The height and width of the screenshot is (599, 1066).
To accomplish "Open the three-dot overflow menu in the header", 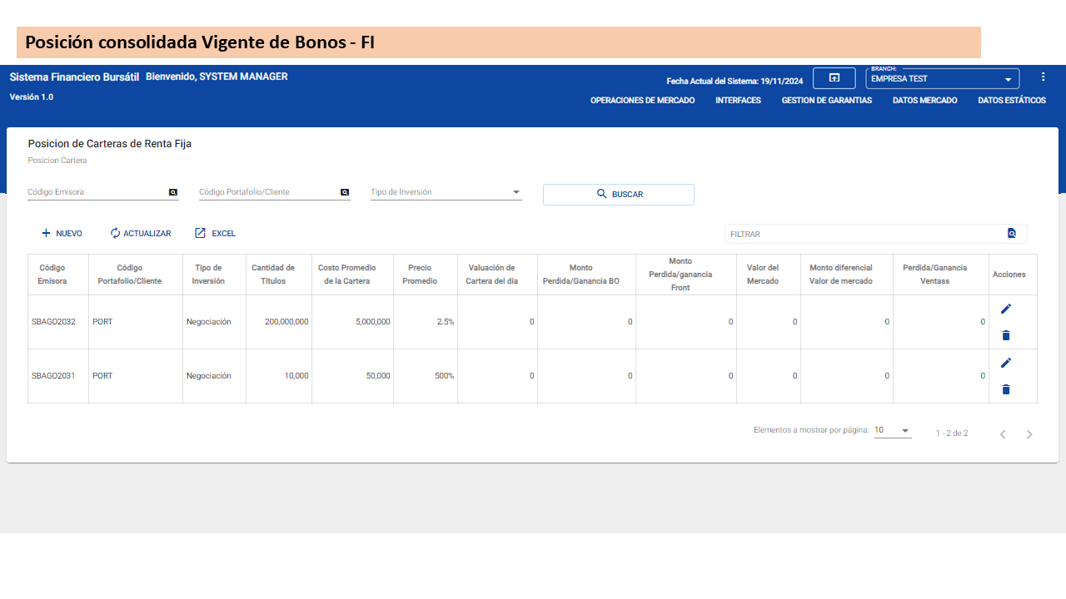I will click(x=1043, y=76).
